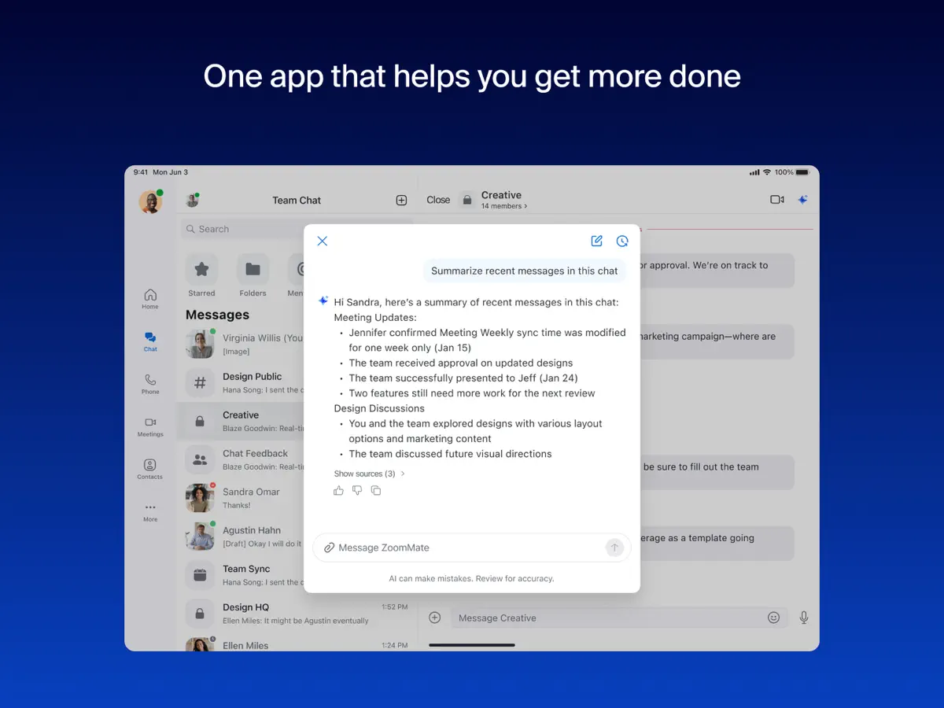Viewport: 944px width, 708px height.
Task: Open the Home tab in the sidebar
Action: [x=150, y=299]
